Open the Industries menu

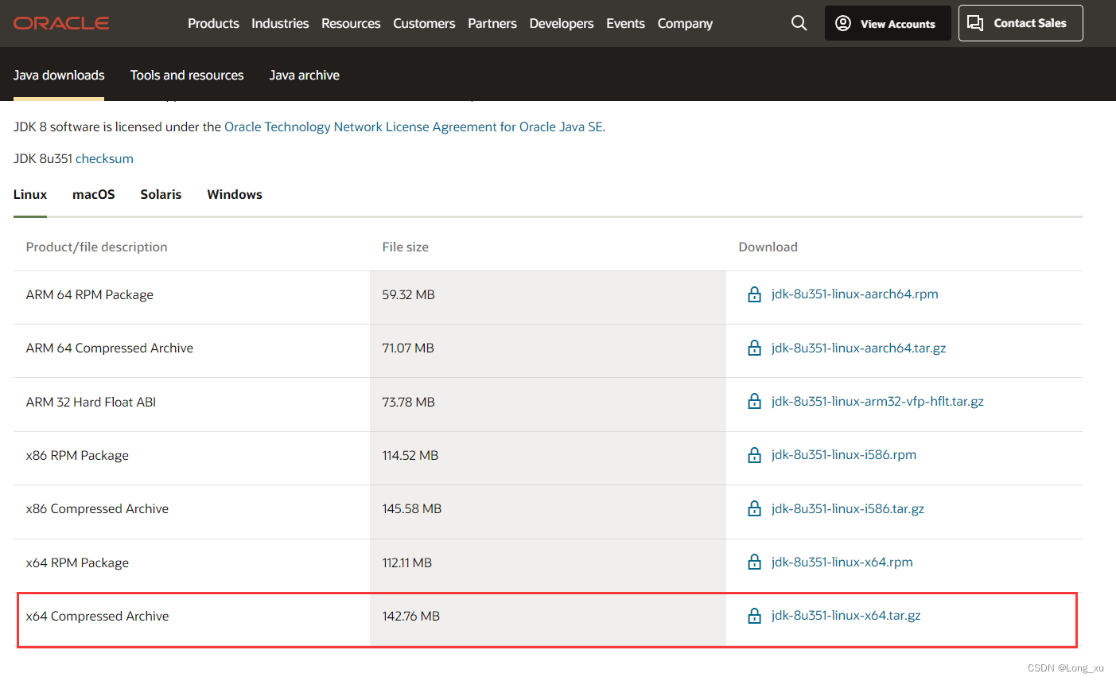click(280, 23)
